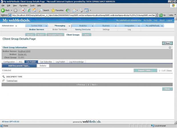Open browsing History icon
The height and width of the screenshot is (128, 177).
pyautogui.click(x=68, y=10)
